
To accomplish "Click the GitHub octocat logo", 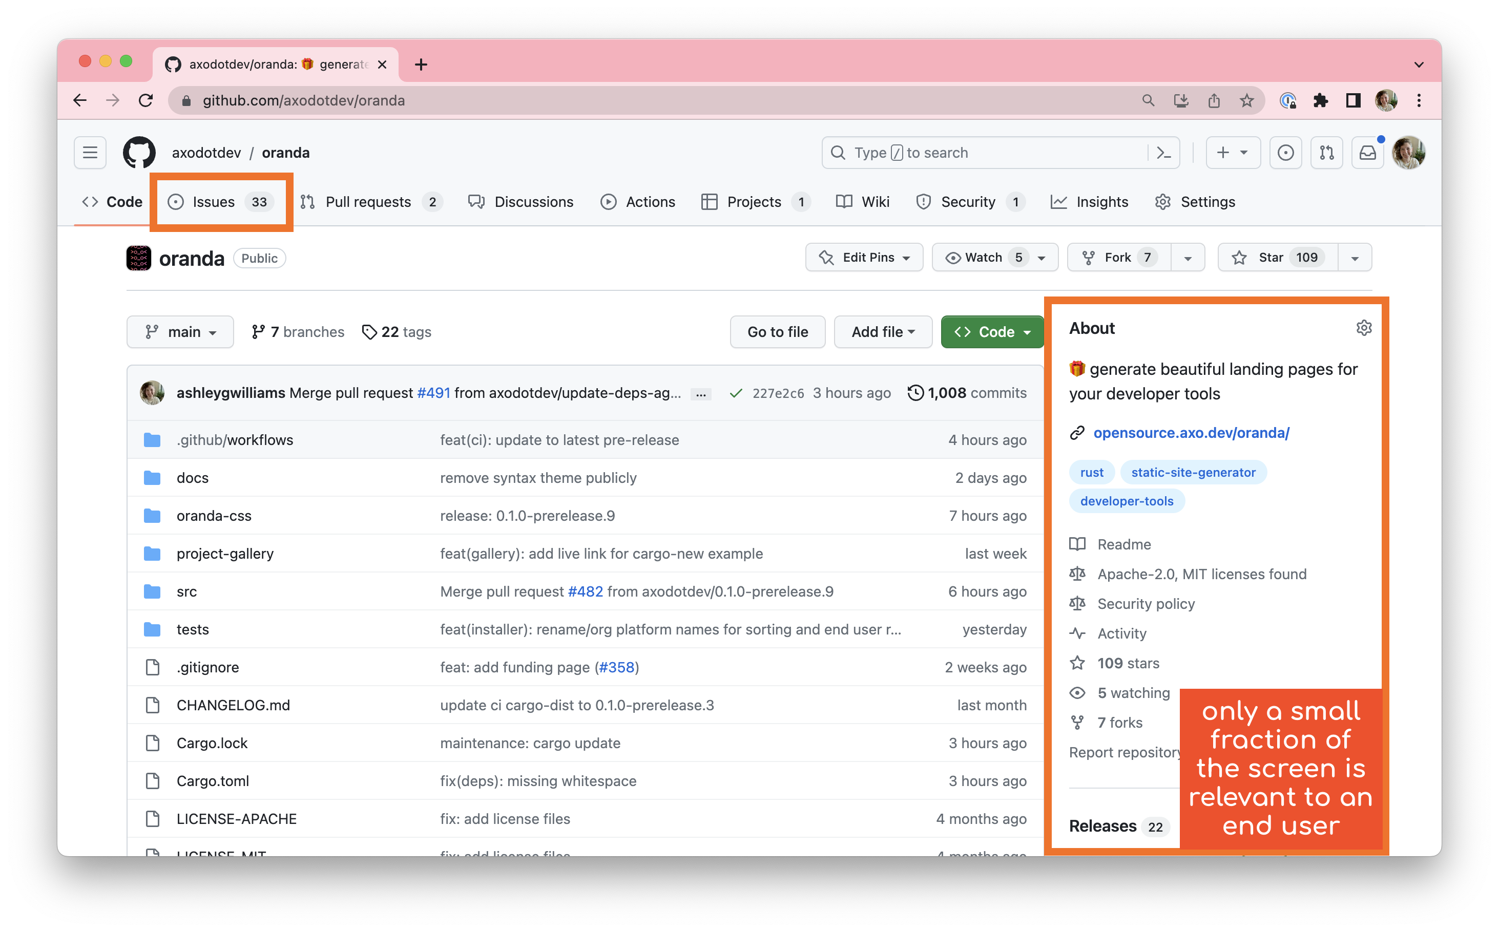I will (139, 152).
